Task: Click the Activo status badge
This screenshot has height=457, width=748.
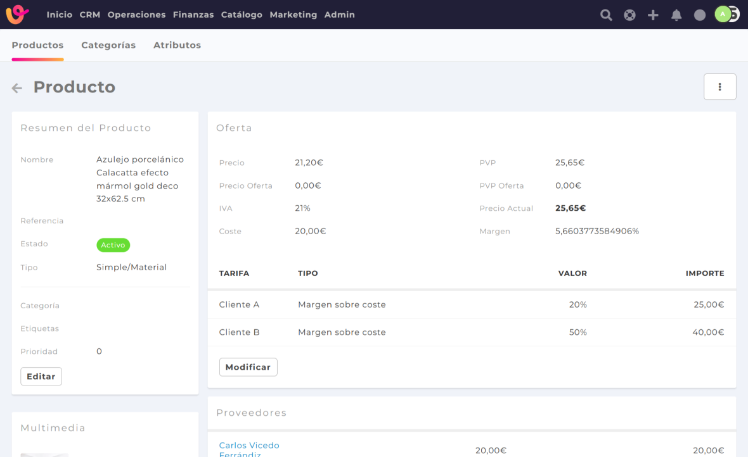Action: point(113,245)
